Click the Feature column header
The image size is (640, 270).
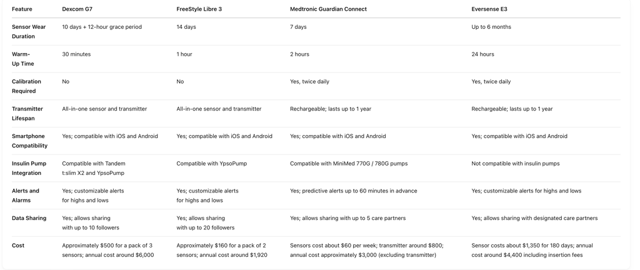click(x=22, y=9)
